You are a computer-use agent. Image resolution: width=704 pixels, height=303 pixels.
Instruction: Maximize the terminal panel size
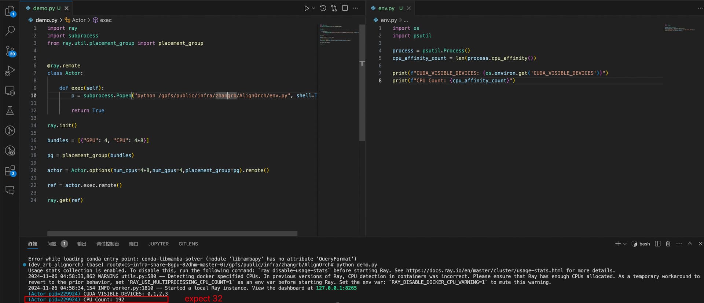[690, 244]
